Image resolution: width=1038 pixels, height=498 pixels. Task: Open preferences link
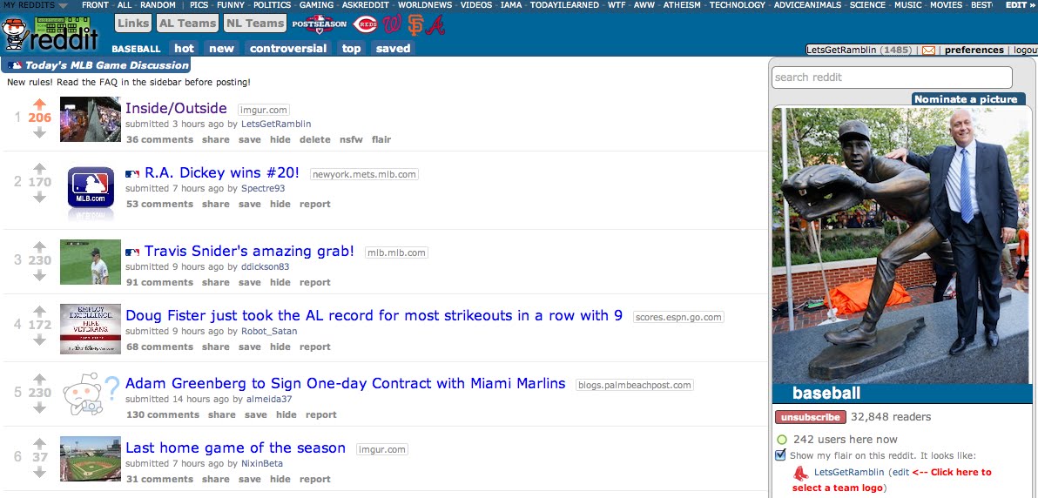point(974,50)
